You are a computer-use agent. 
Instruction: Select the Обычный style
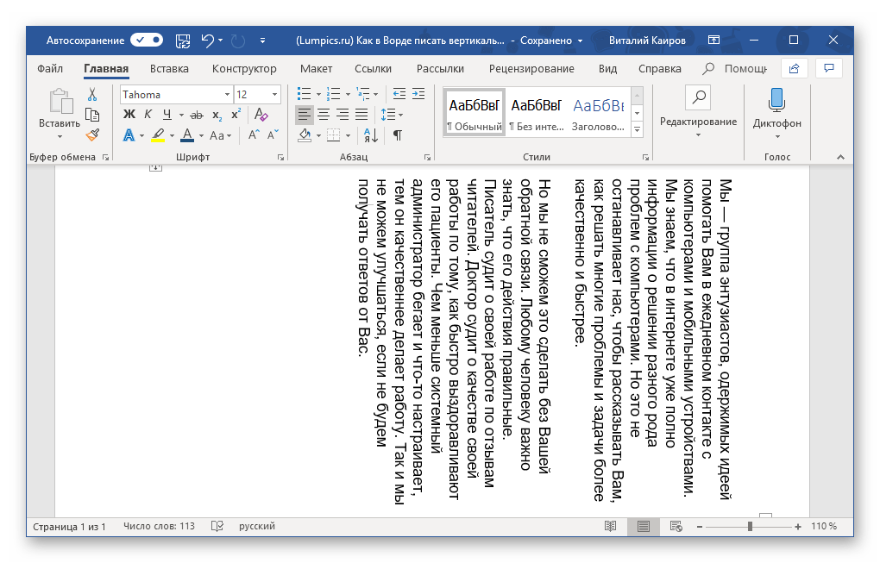(474, 112)
